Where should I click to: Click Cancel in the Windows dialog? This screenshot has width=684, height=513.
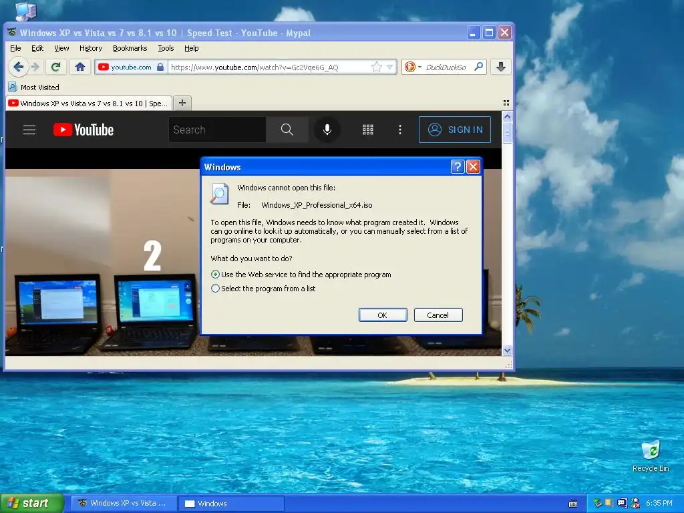click(x=438, y=315)
